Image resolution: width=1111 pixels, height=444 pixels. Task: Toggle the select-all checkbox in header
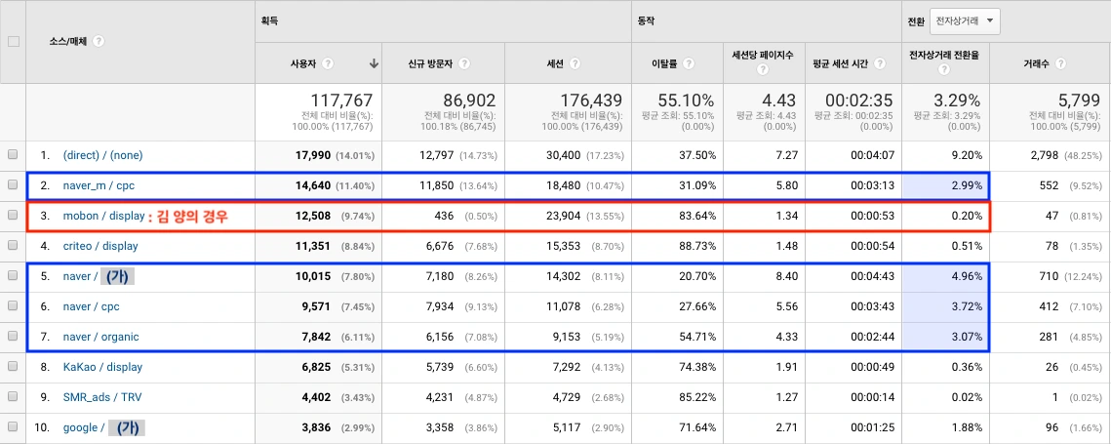pos(13,41)
